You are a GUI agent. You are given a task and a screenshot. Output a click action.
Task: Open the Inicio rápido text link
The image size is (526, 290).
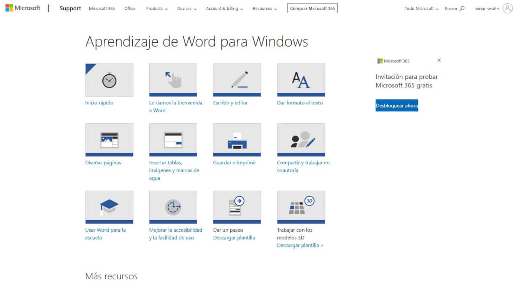99,103
